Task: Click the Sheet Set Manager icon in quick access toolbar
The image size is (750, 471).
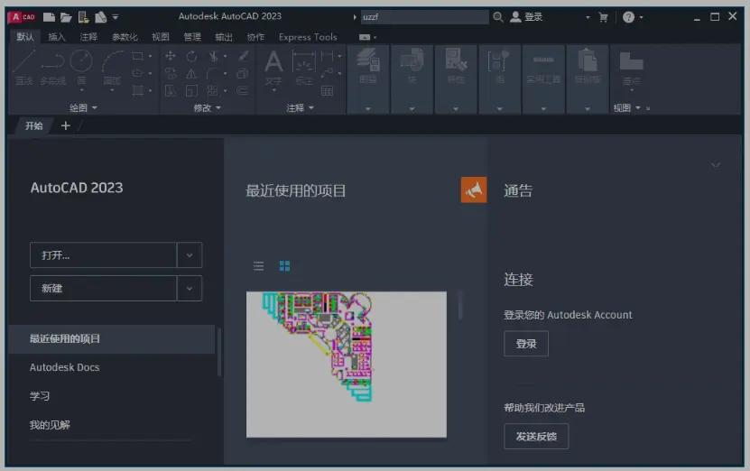Action: coord(100,17)
